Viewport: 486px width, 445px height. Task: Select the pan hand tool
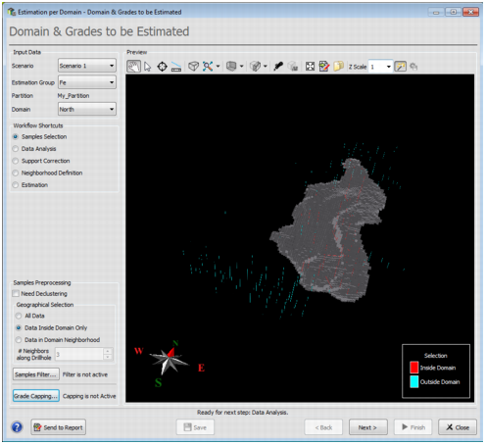pos(133,67)
